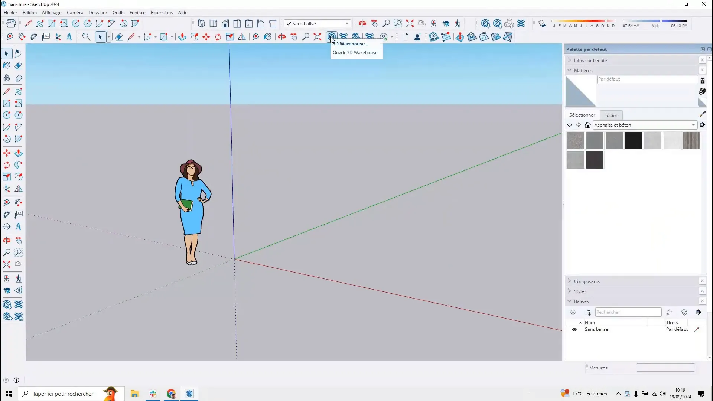Select the Lasso selection tool
The image size is (713, 401).
tap(18, 53)
